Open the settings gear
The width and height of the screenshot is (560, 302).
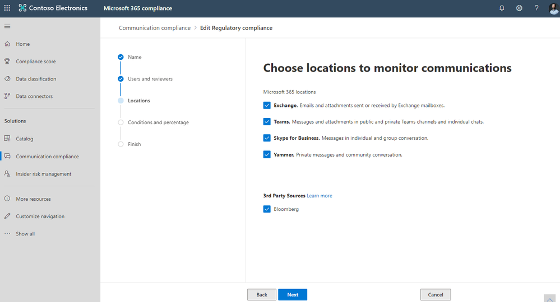click(x=519, y=8)
